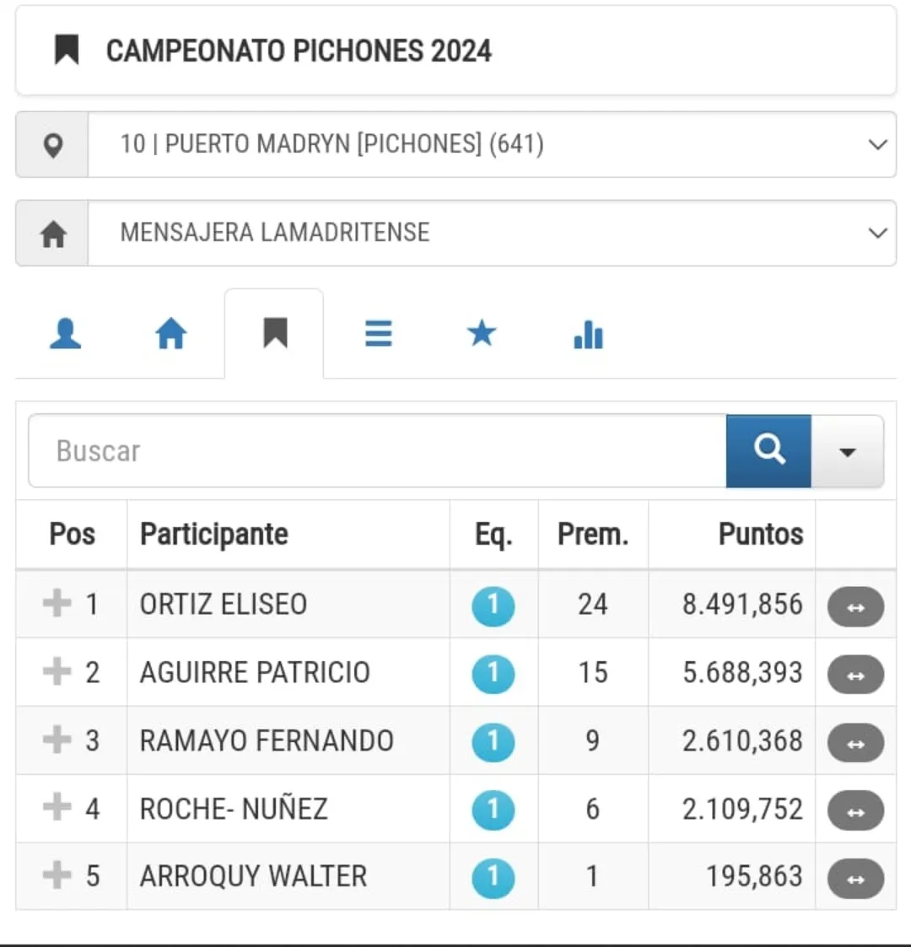
Task: Select the bookmark championship tab
Action: (275, 334)
